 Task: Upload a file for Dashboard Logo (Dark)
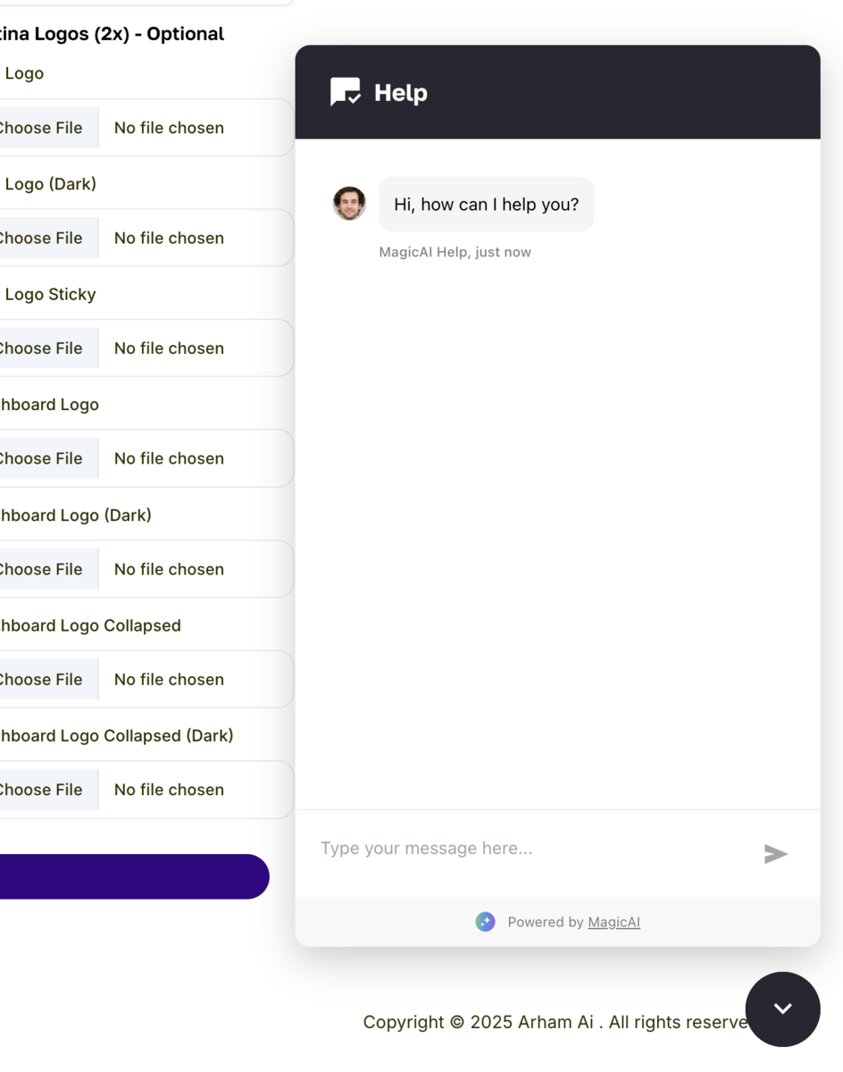[42, 569]
